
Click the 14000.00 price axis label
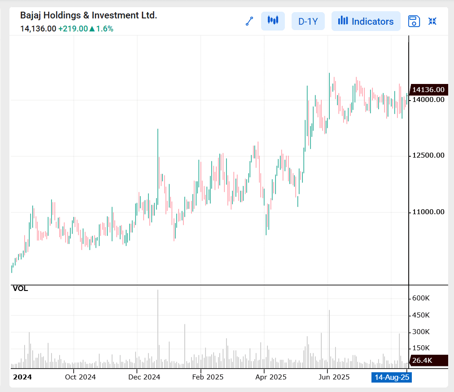click(428, 100)
